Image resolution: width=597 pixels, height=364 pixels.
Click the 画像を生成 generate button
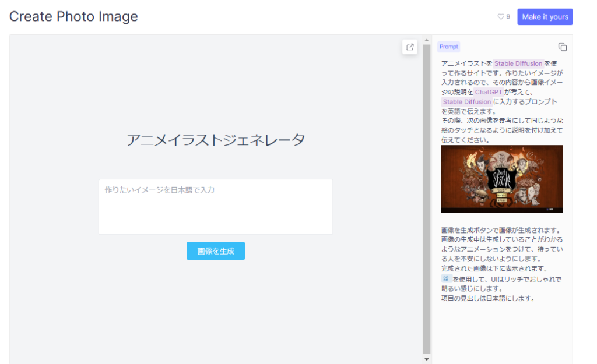click(x=216, y=251)
